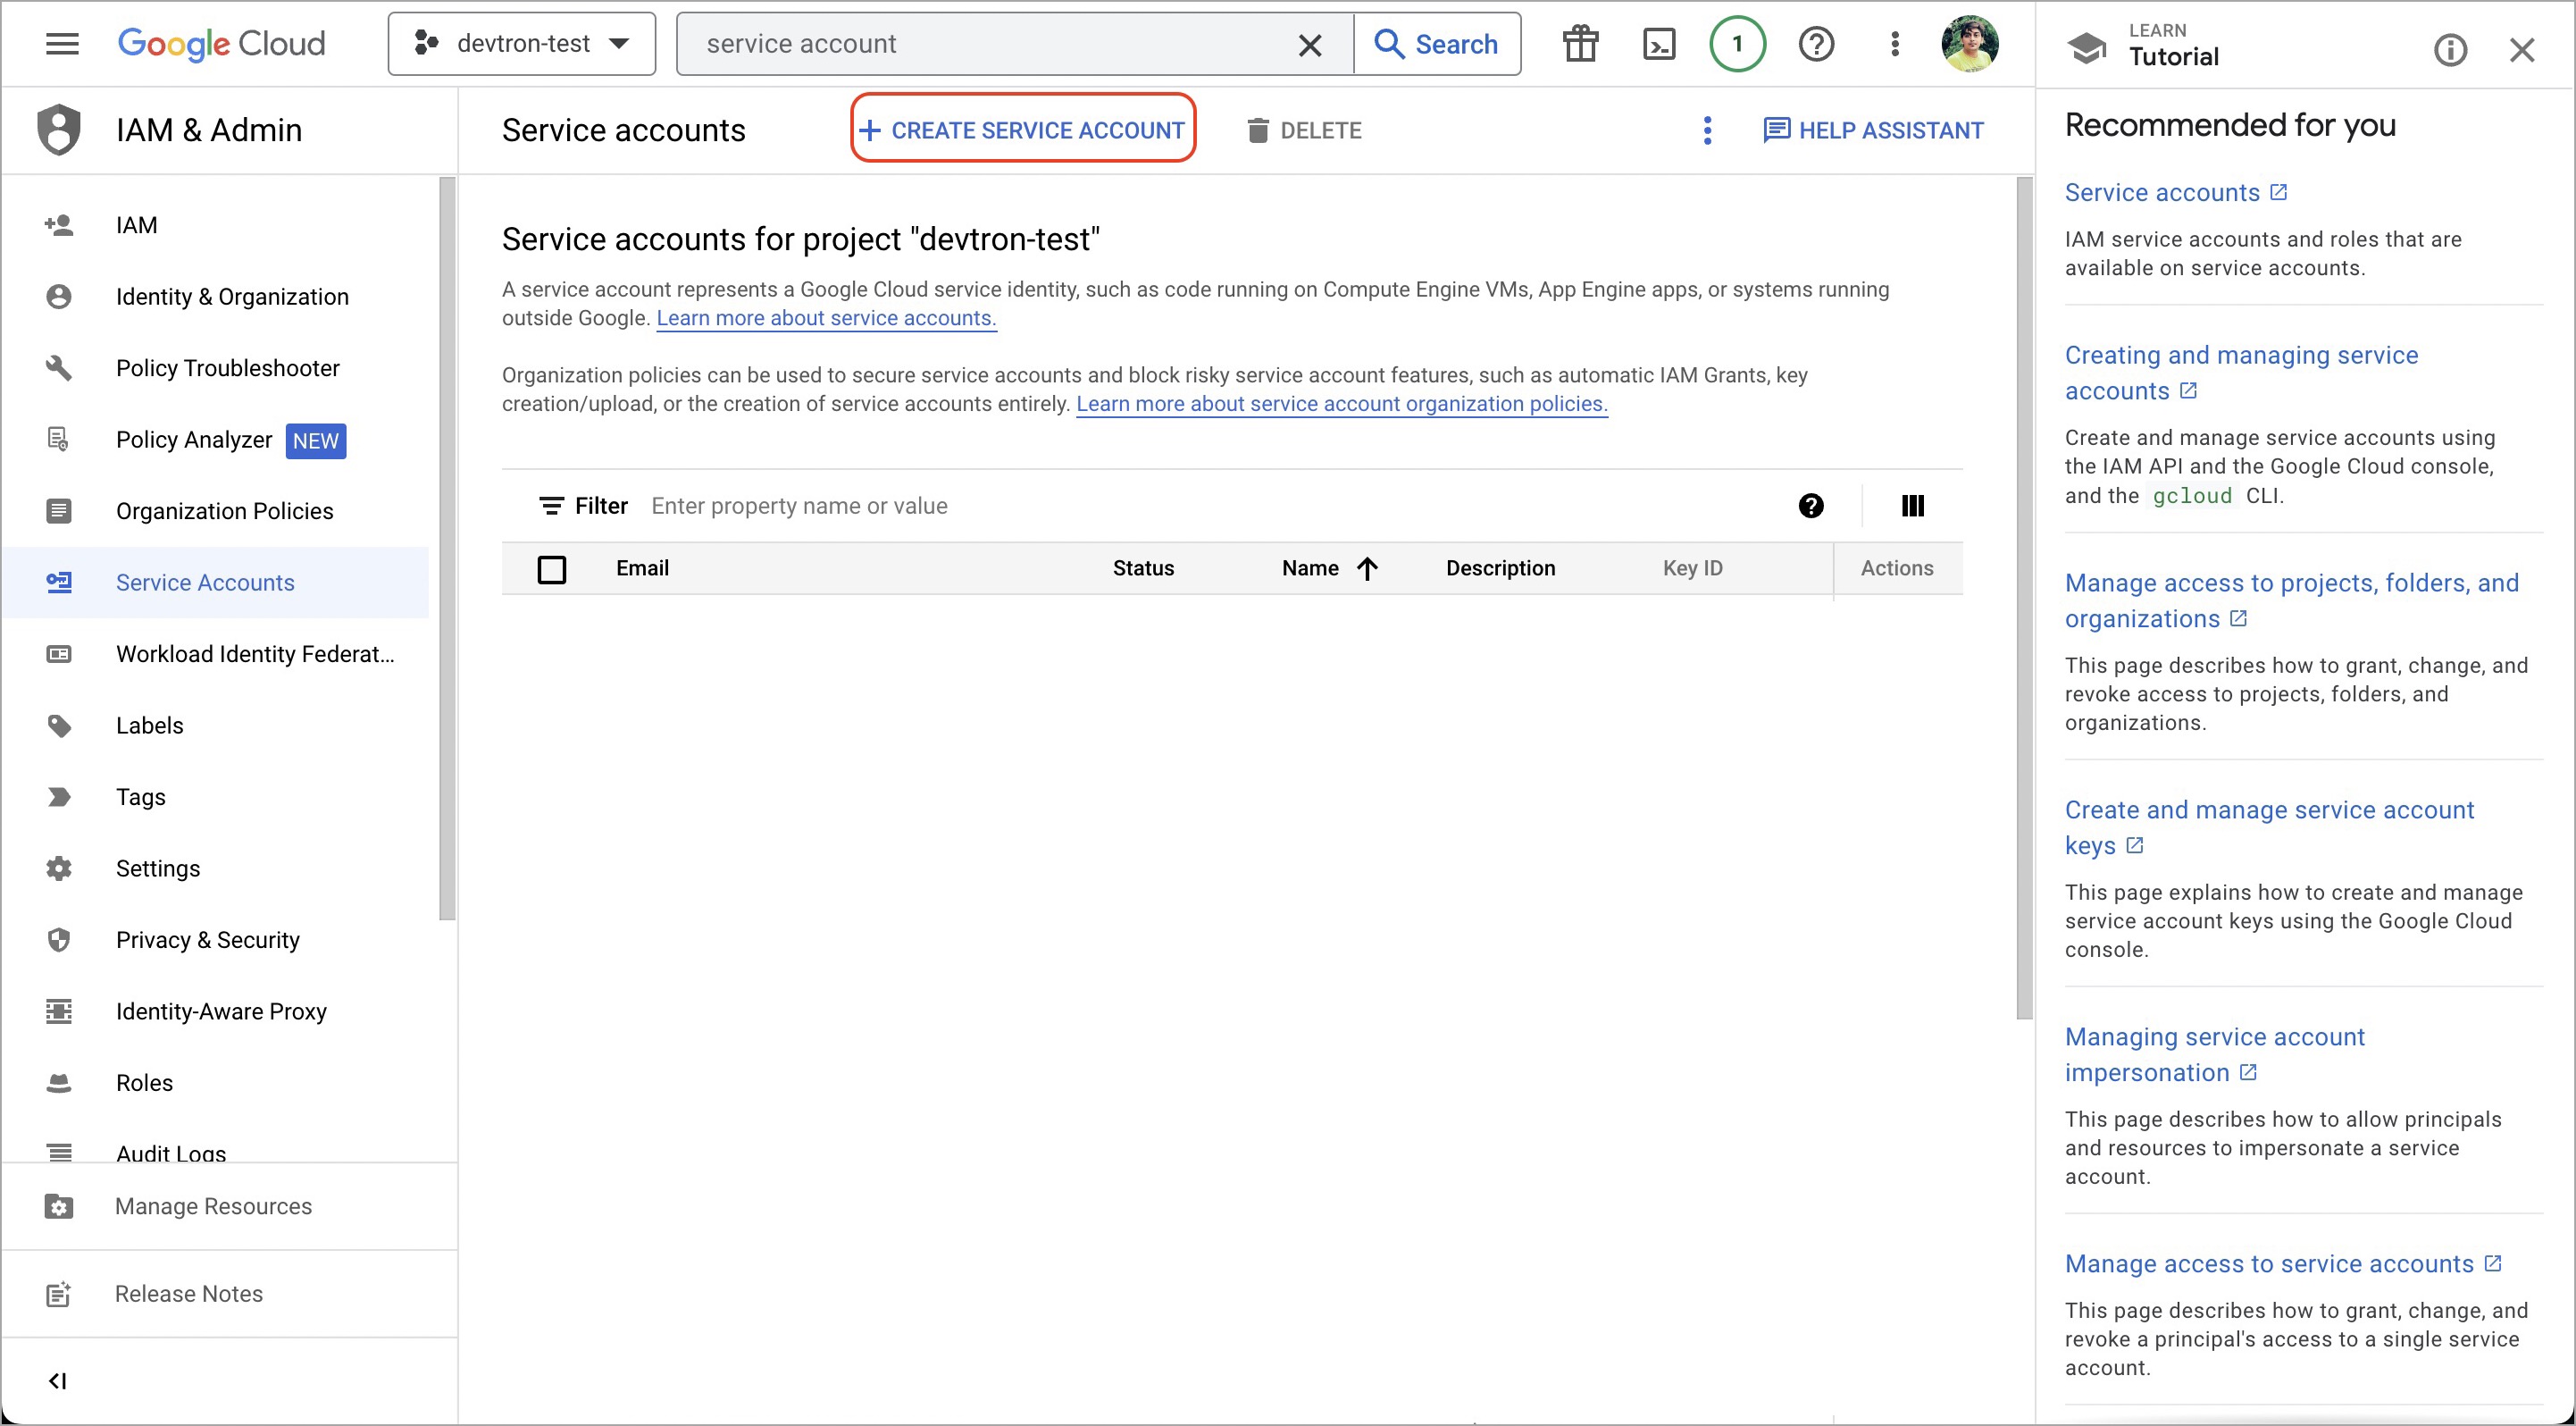Select all service accounts checkbox
Image resolution: width=2576 pixels, height=1426 pixels.
click(552, 569)
